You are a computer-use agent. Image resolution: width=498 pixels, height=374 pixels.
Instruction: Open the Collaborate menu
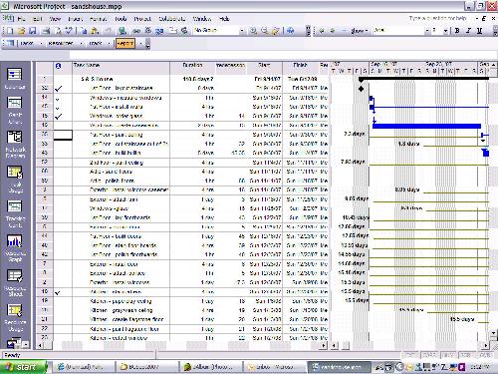(172, 19)
